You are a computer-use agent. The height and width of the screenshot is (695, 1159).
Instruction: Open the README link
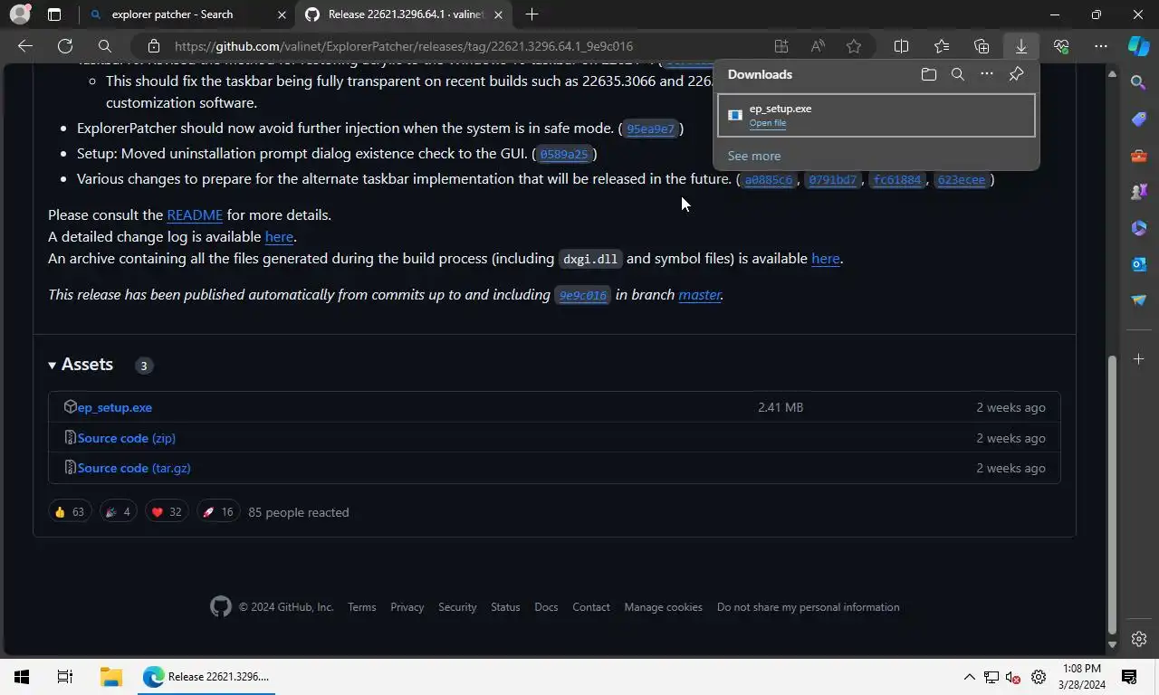195,214
